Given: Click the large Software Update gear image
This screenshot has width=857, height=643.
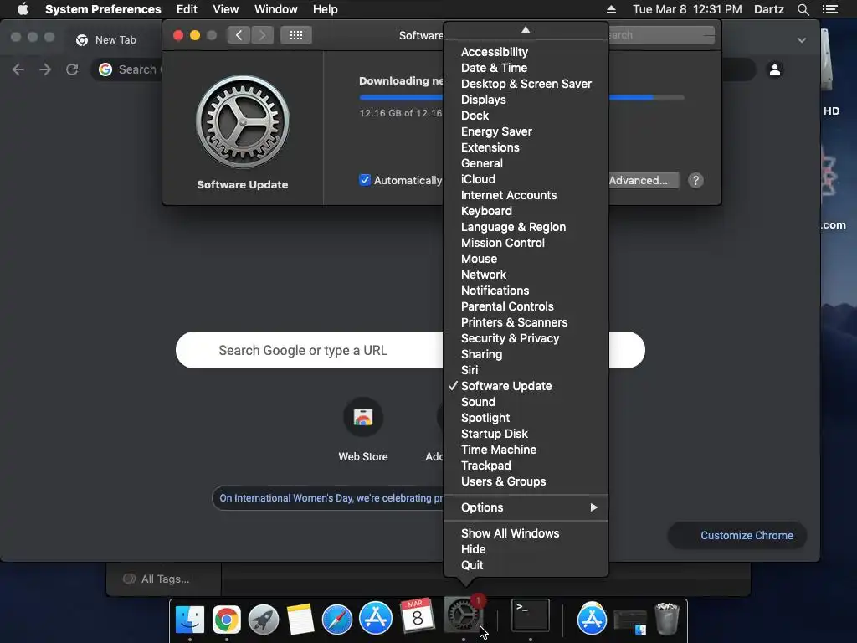Looking at the screenshot, I should click(x=243, y=121).
